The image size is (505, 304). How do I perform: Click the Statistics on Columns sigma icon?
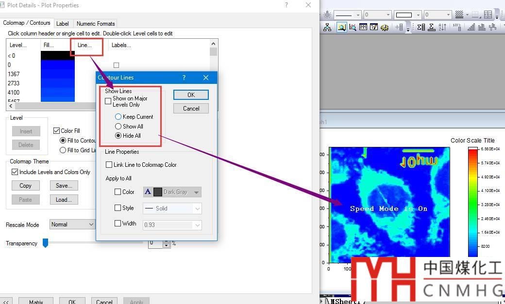421,28
